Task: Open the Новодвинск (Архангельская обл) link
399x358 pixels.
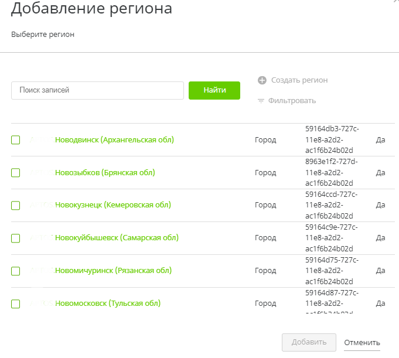Action: coord(114,140)
